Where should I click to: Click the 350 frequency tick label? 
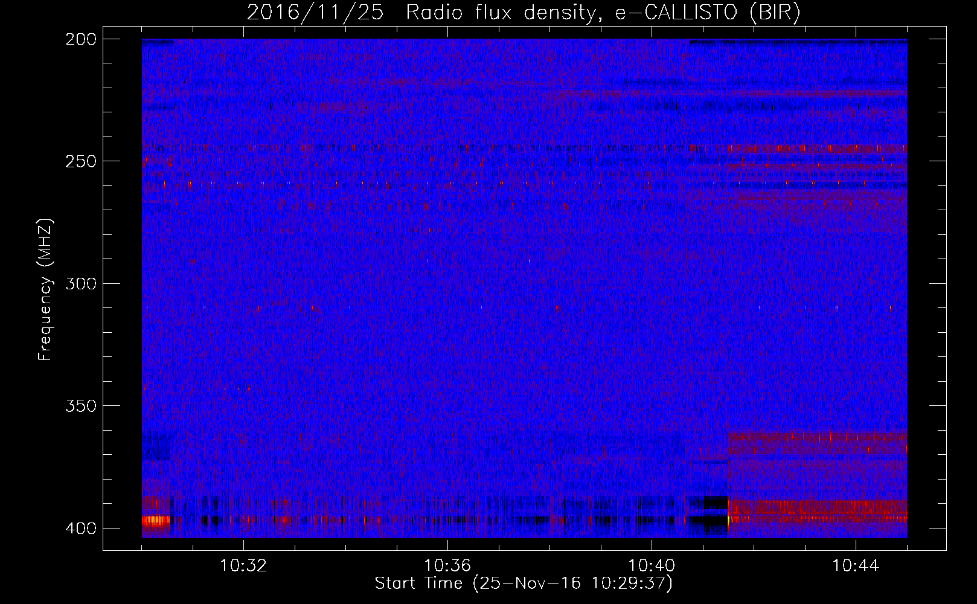tap(80, 406)
